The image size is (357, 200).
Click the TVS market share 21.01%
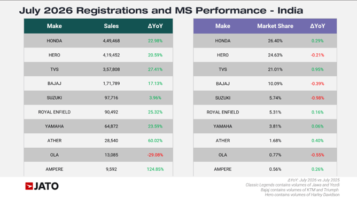coord(275,69)
